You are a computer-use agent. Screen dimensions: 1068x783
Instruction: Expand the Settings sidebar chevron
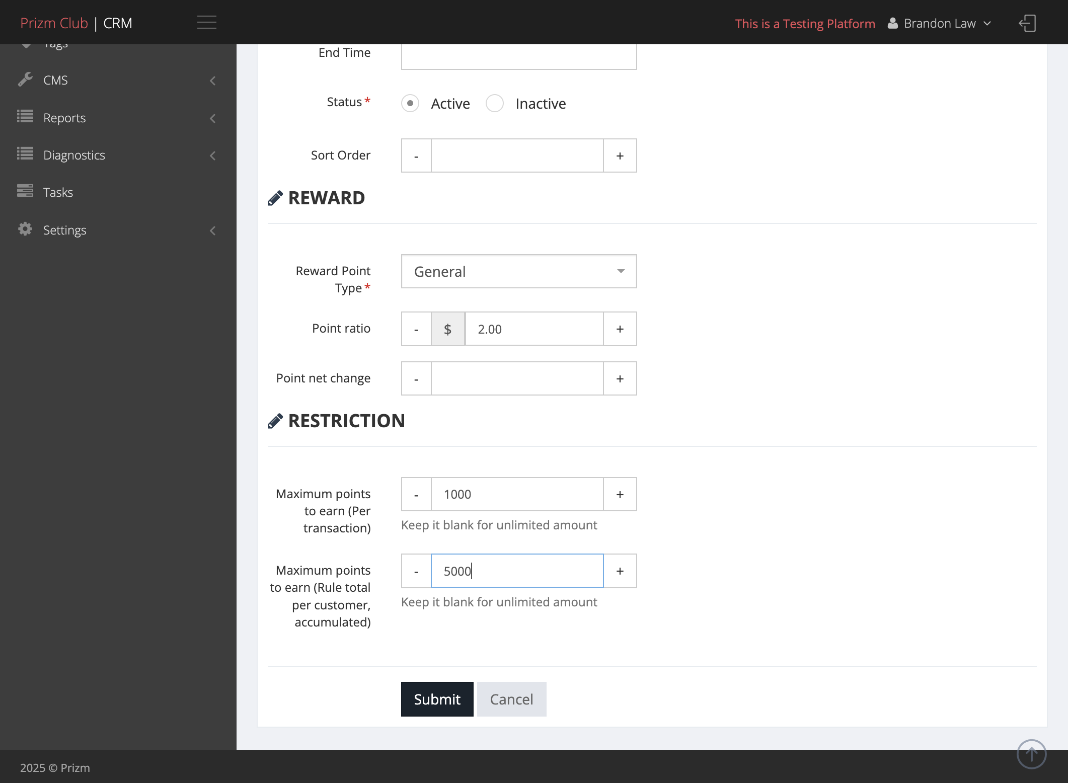(x=213, y=230)
